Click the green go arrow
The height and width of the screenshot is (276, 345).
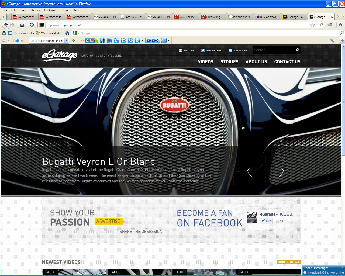click(74, 40)
